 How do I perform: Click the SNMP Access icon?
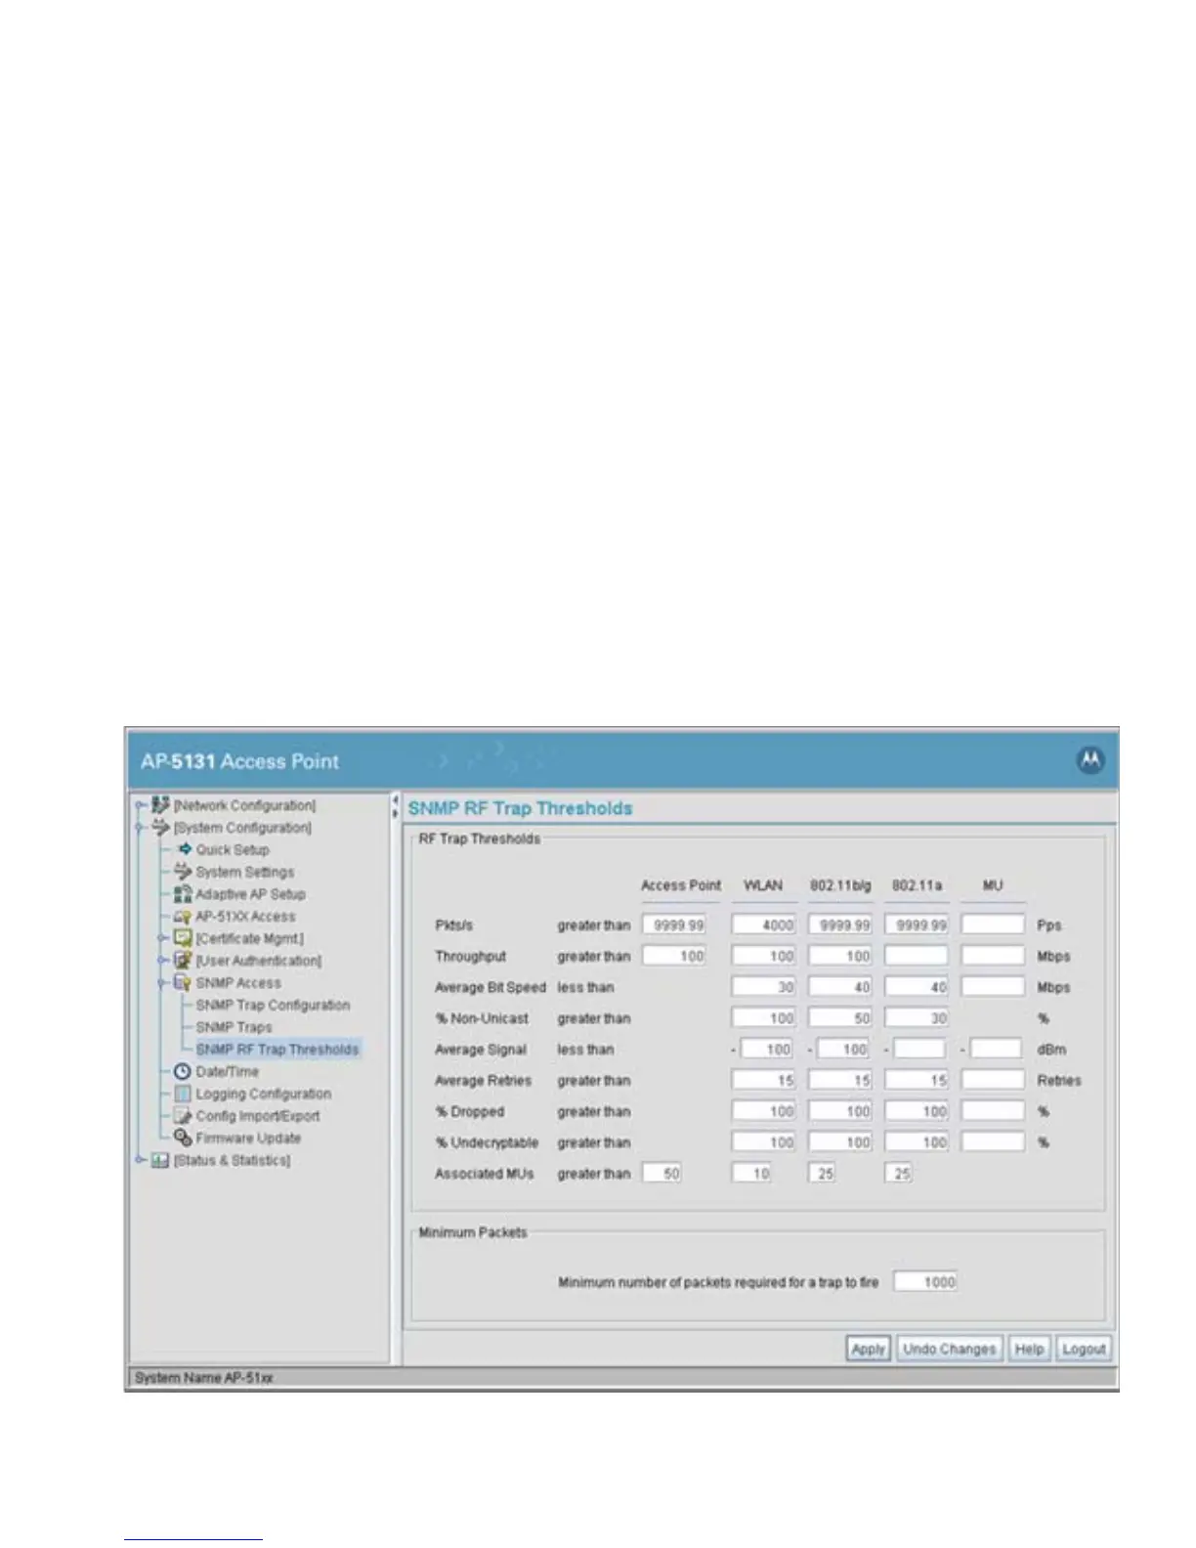point(183,983)
